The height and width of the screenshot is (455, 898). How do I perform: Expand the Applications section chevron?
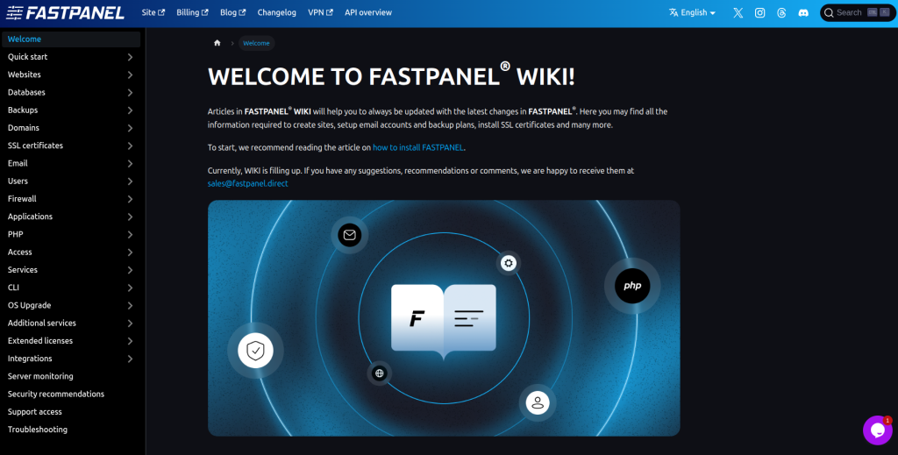click(x=130, y=217)
